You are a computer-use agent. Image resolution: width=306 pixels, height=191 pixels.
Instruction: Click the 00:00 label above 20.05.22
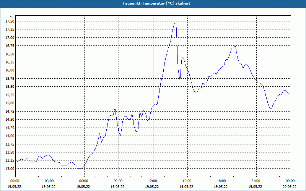[291, 181]
